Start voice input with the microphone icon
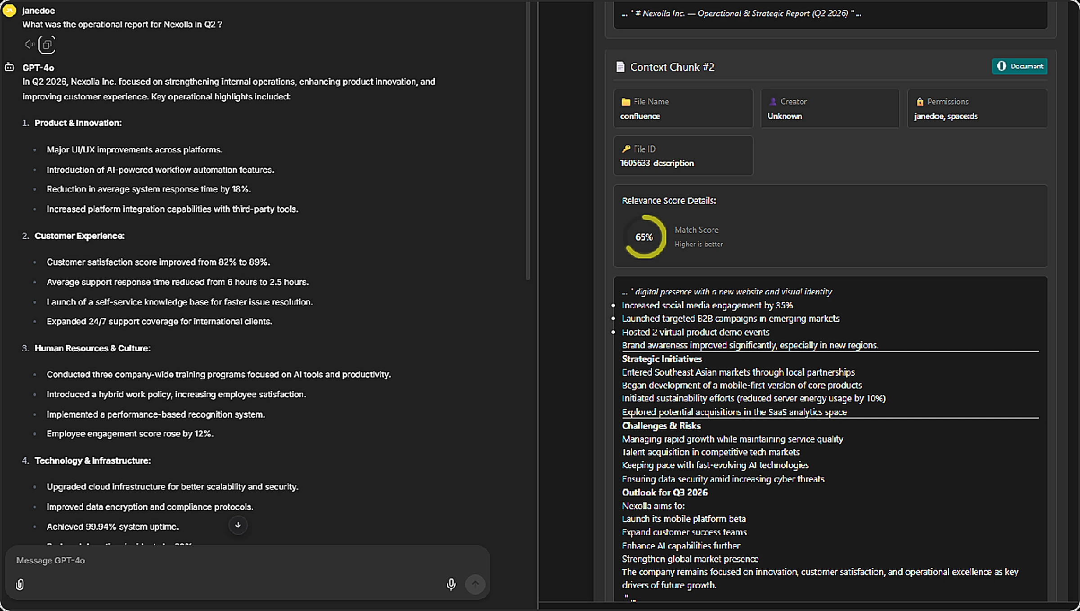The image size is (1080, 611). 451,584
